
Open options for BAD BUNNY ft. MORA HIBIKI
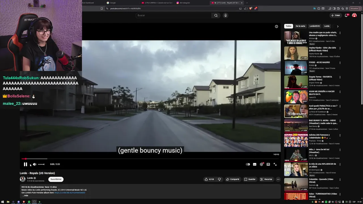[340, 121]
